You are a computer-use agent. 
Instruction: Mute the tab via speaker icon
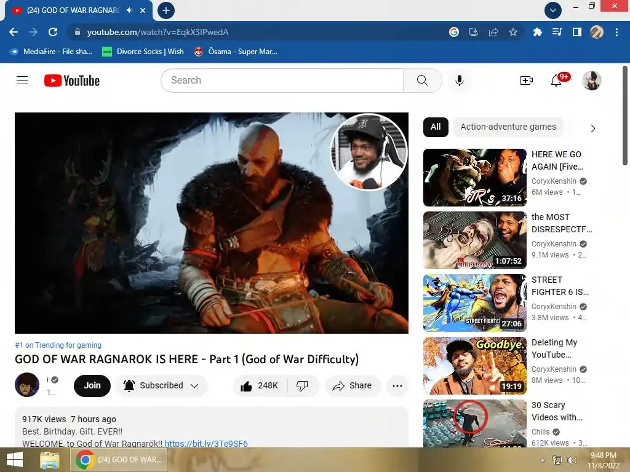129,10
